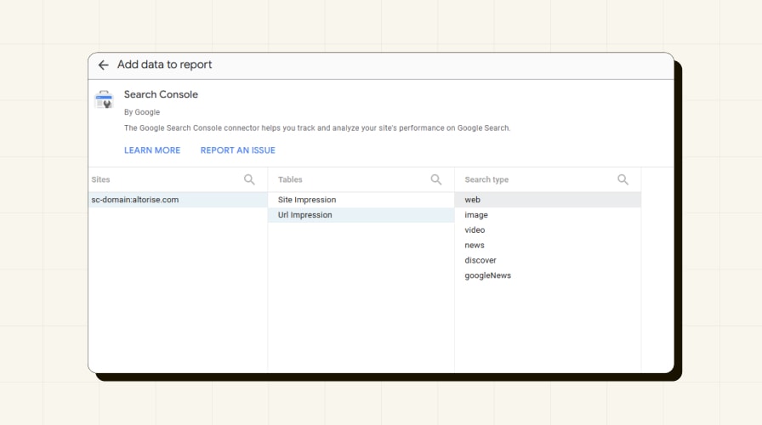
Task: Click the Search Console title text
Action: click(x=161, y=94)
